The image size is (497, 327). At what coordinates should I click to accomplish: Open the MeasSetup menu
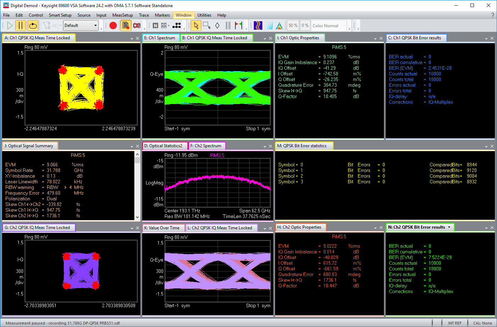click(x=123, y=15)
